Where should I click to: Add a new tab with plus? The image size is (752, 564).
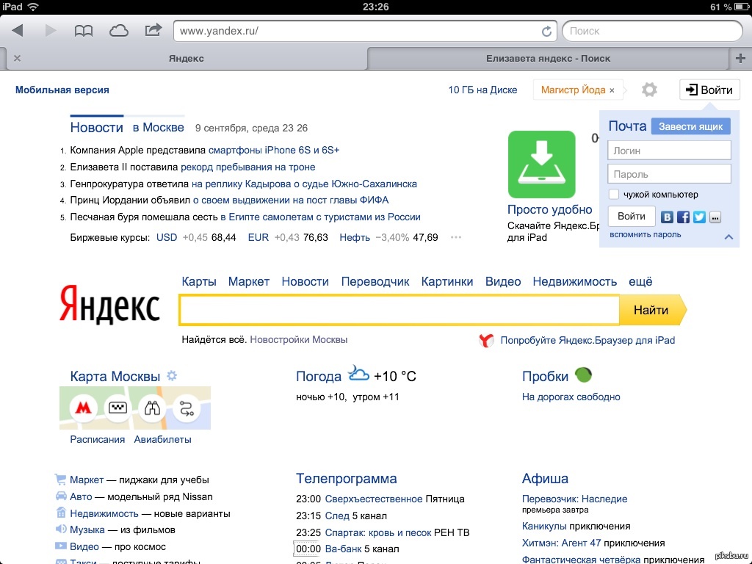[740, 58]
